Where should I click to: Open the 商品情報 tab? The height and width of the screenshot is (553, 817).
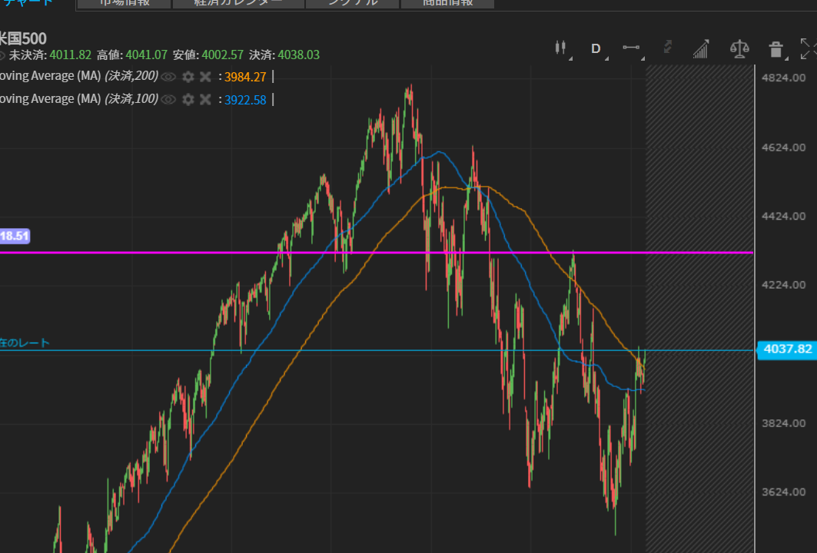[x=447, y=2]
